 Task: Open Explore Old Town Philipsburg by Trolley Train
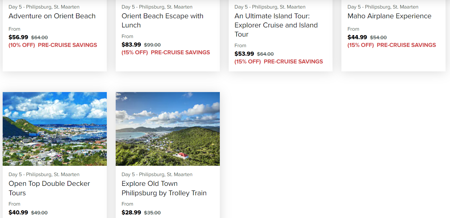click(x=164, y=188)
